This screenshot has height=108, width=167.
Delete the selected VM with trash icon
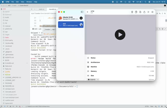(x=132, y=12)
